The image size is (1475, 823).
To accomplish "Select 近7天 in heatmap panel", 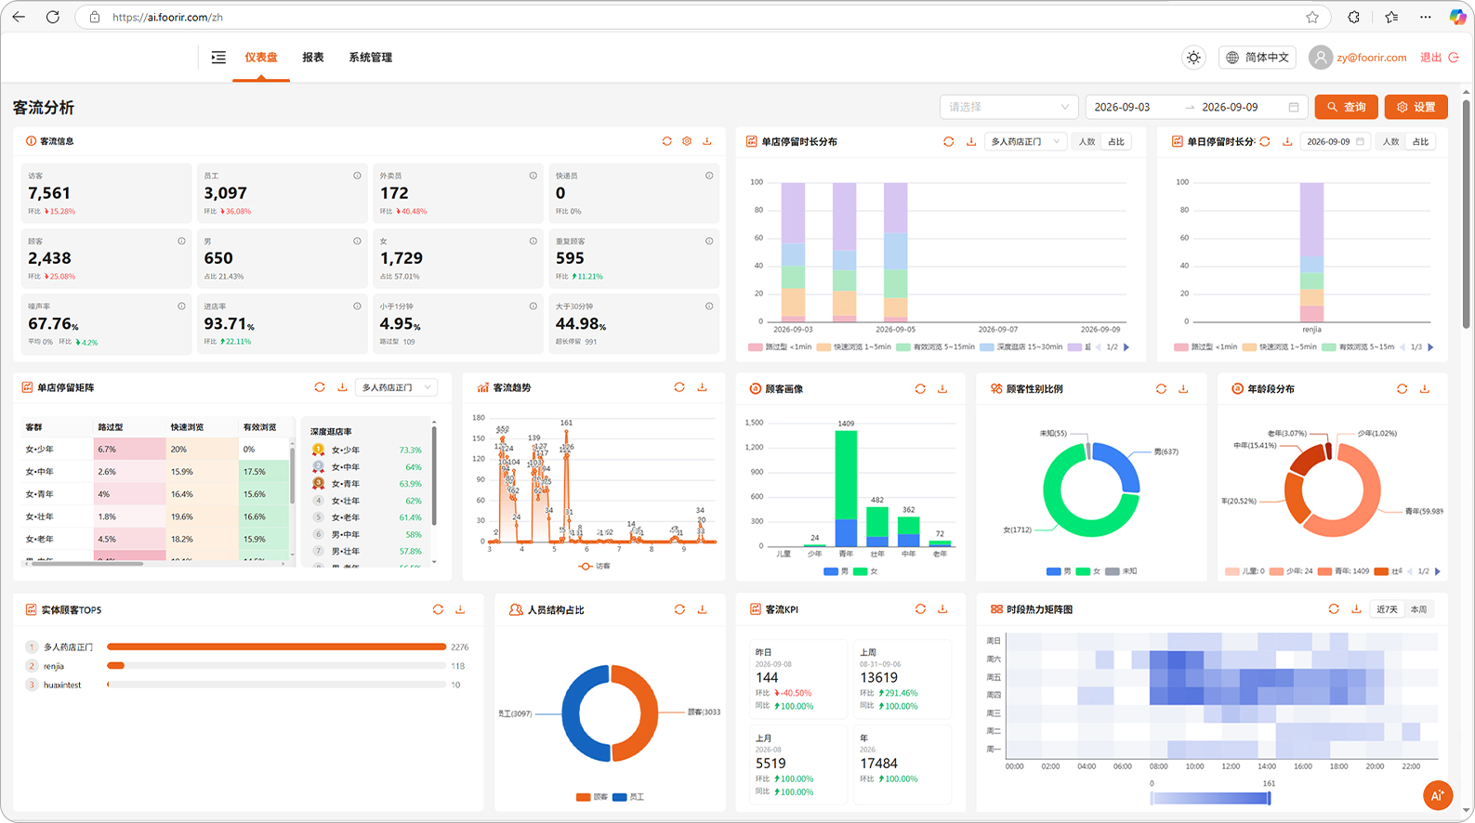I will point(1387,609).
